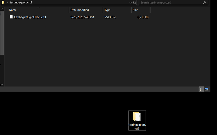Click testingexport.vst3 in the address path
This screenshot has height=135, width=217.
tap(21, 3)
